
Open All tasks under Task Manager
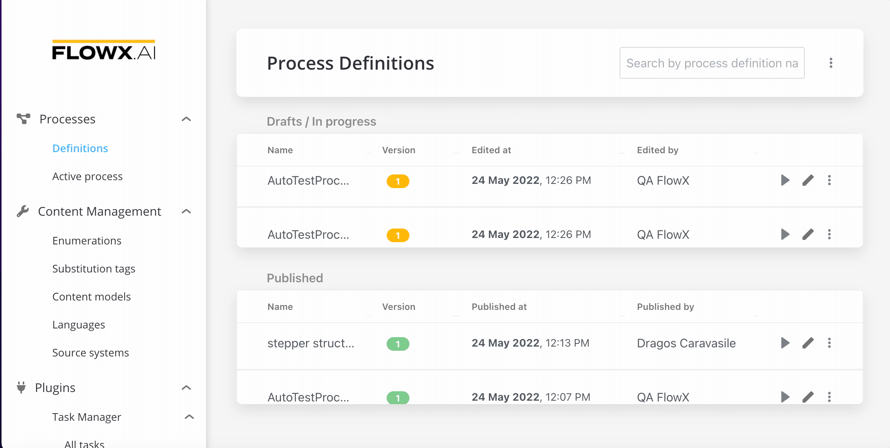(x=84, y=443)
